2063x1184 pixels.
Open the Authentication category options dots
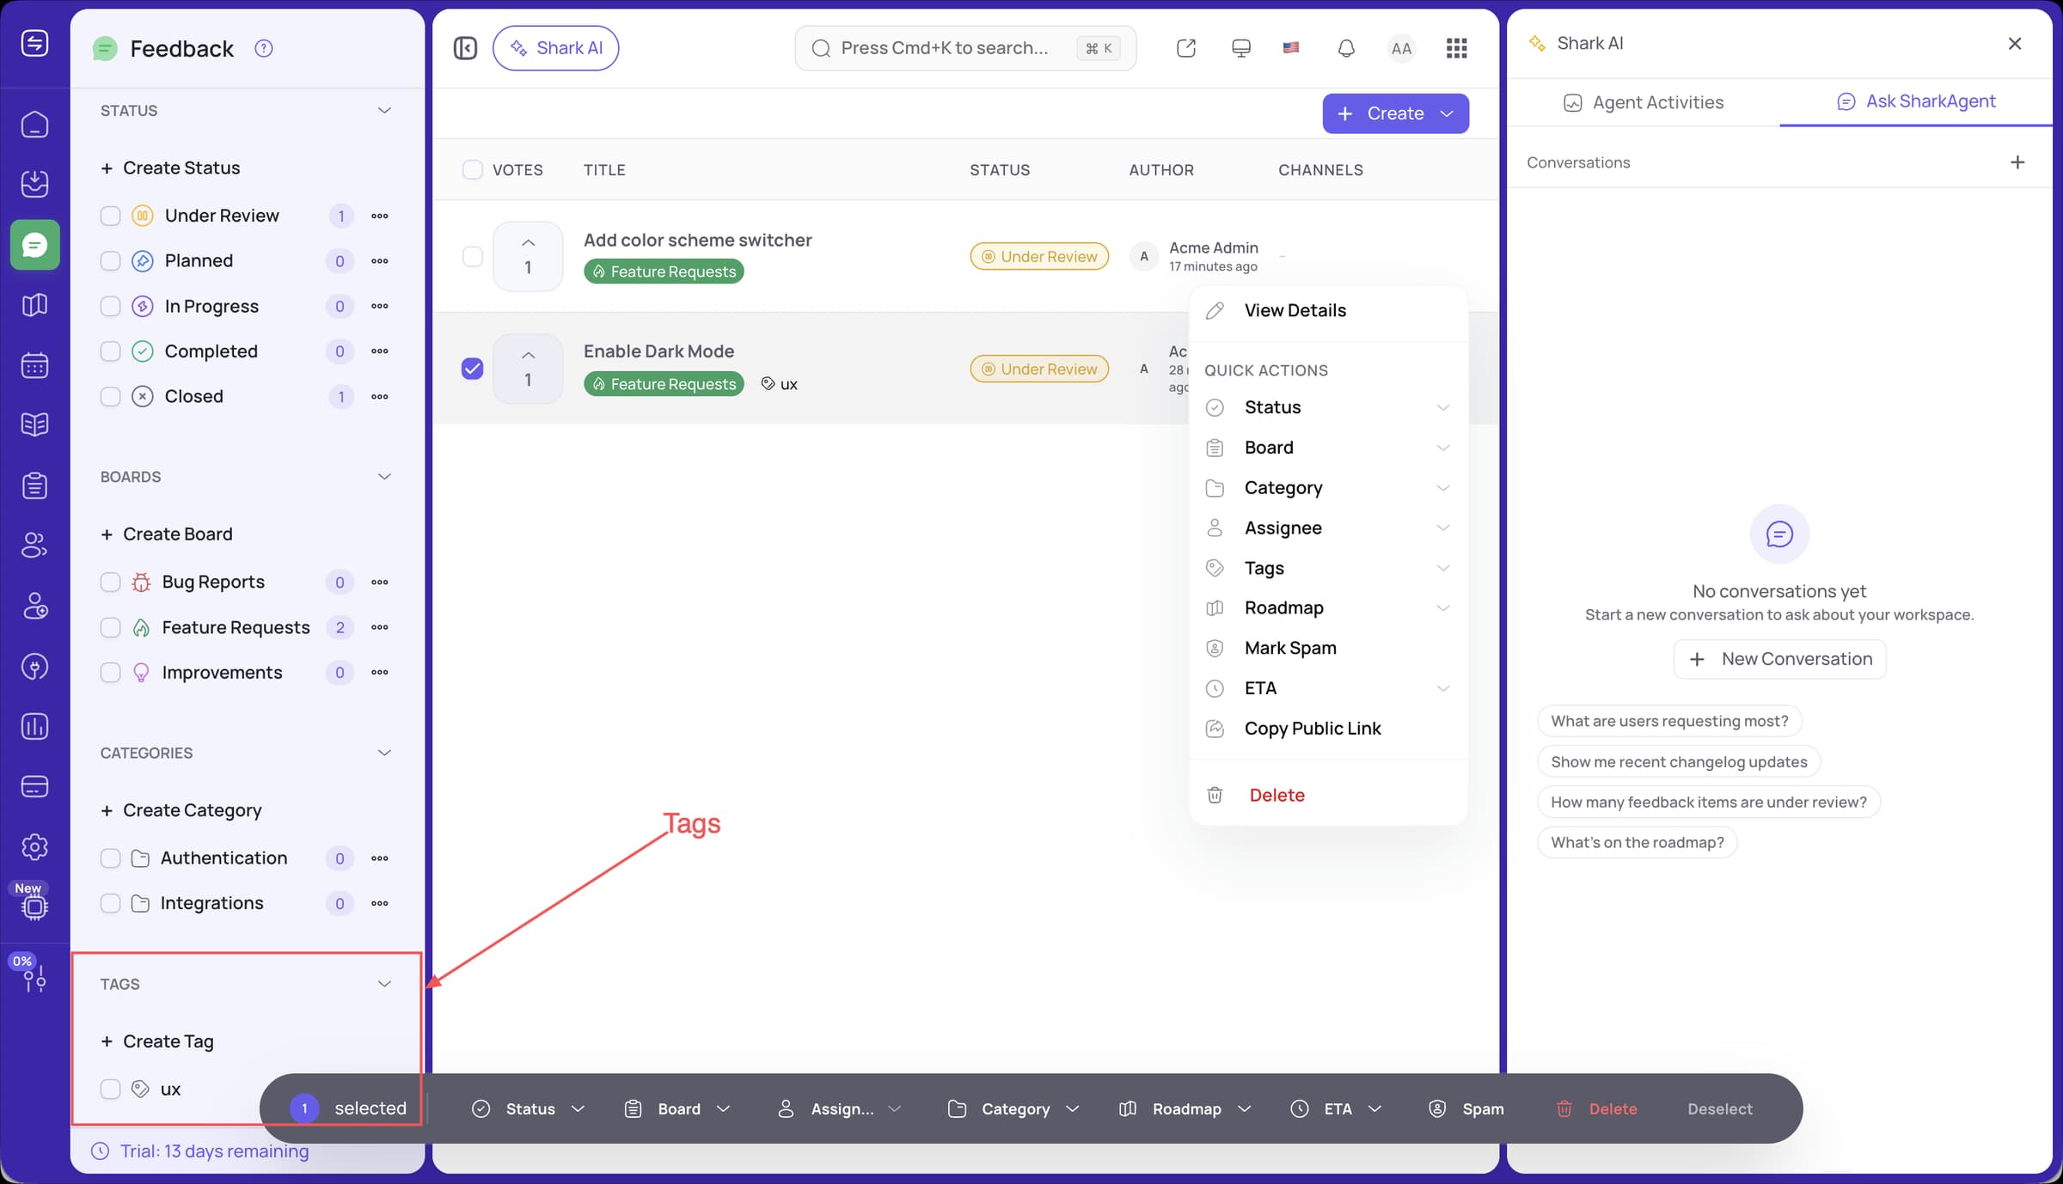pyautogui.click(x=380, y=858)
